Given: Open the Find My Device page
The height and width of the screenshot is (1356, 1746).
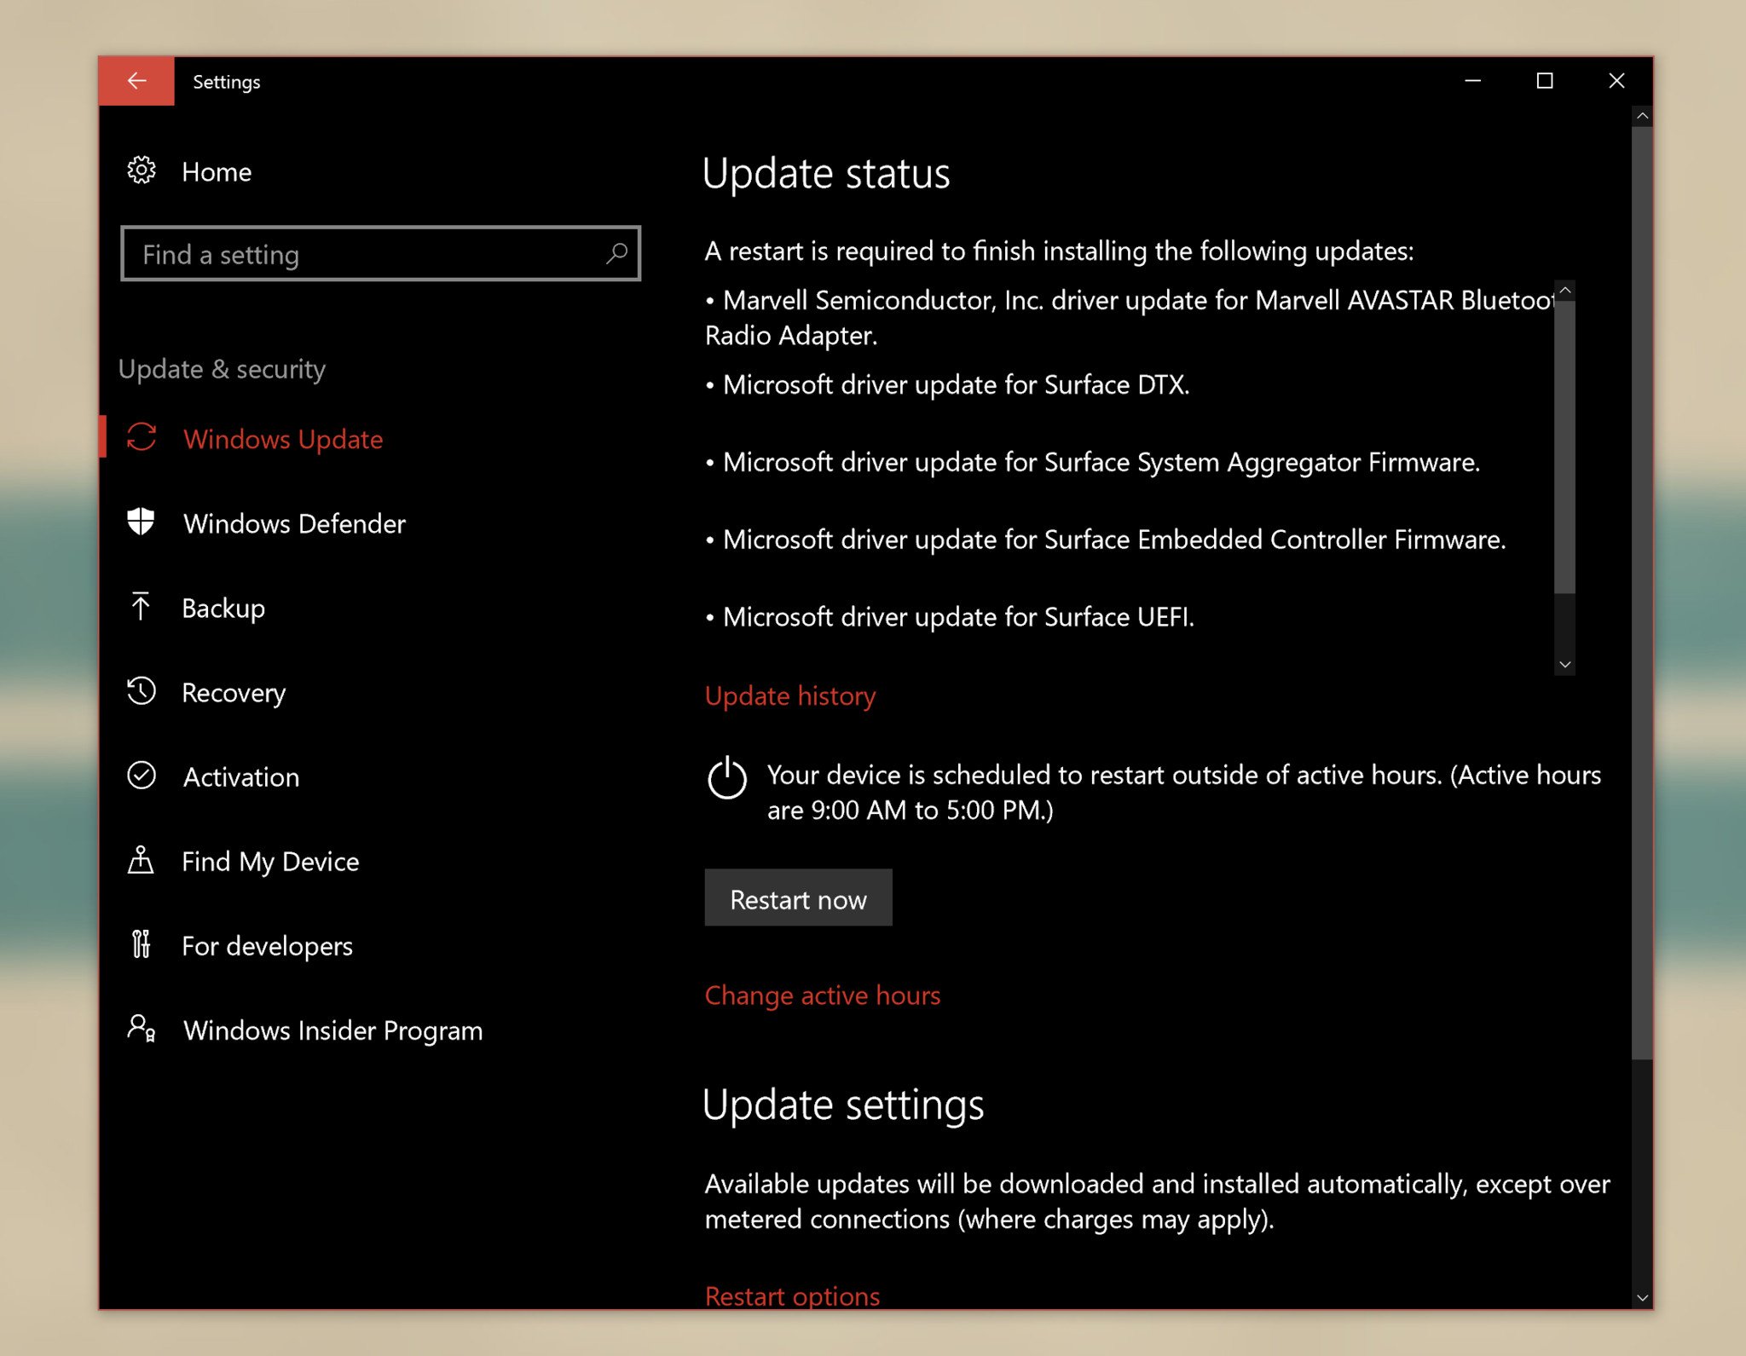Looking at the screenshot, I should [270, 862].
